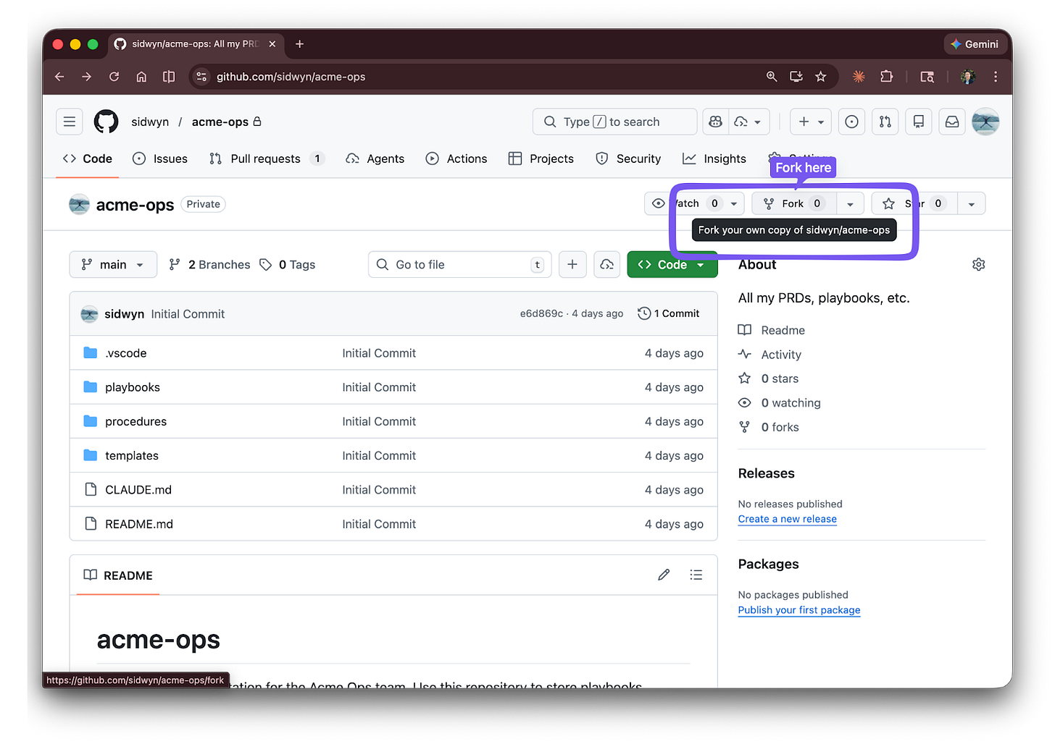Screen dimensions: 1055x744
Task: Click the browser home icon
Action: click(141, 77)
